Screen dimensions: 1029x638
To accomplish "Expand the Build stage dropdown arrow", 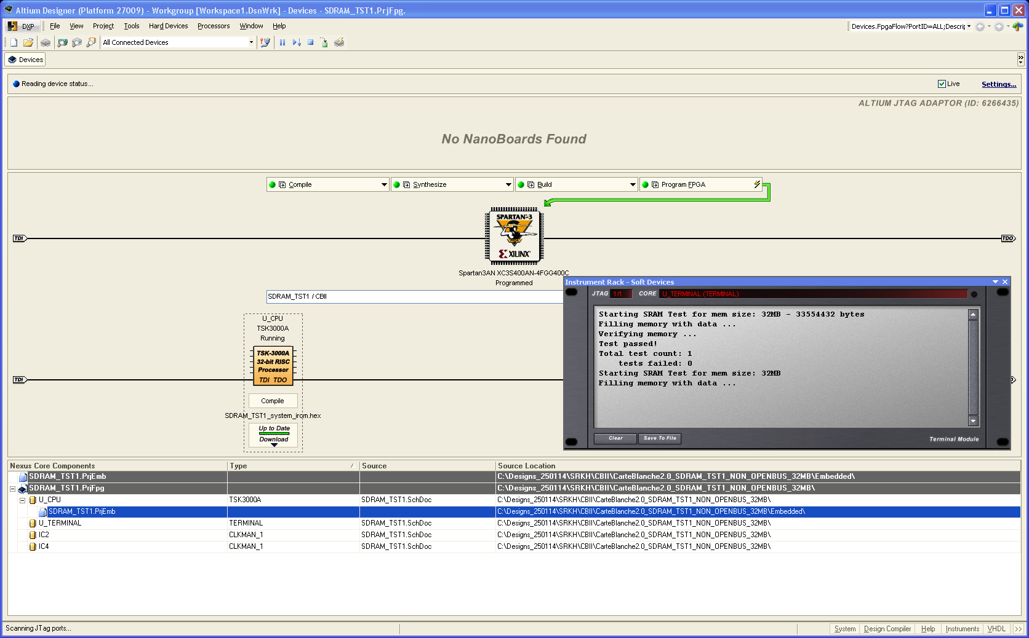I will (x=633, y=184).
